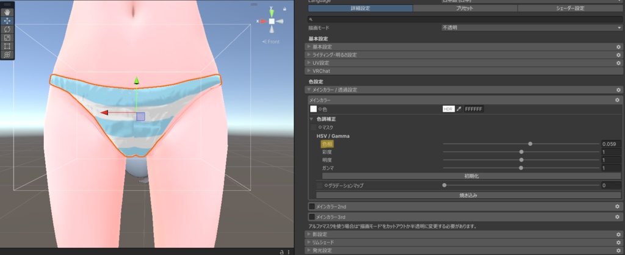Switch to the 詳細設定 tab
The height and width of the screenshot is (255, 625).
[360, 9]
